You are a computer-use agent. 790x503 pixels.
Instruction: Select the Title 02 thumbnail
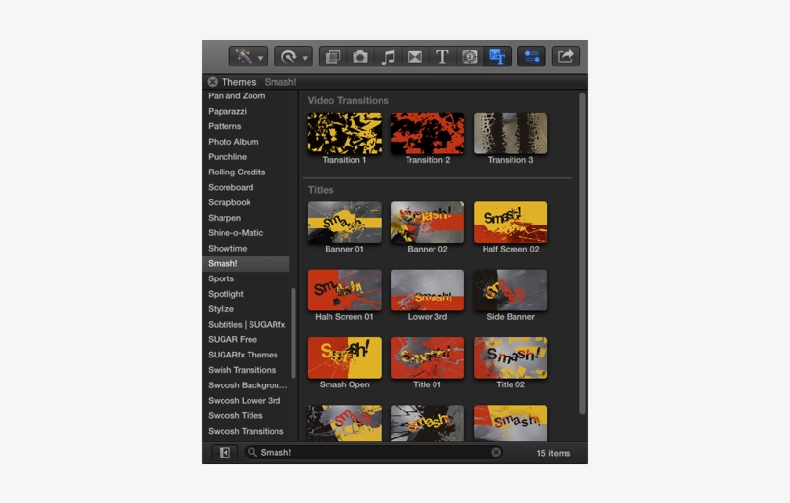(x=511, y=357)
